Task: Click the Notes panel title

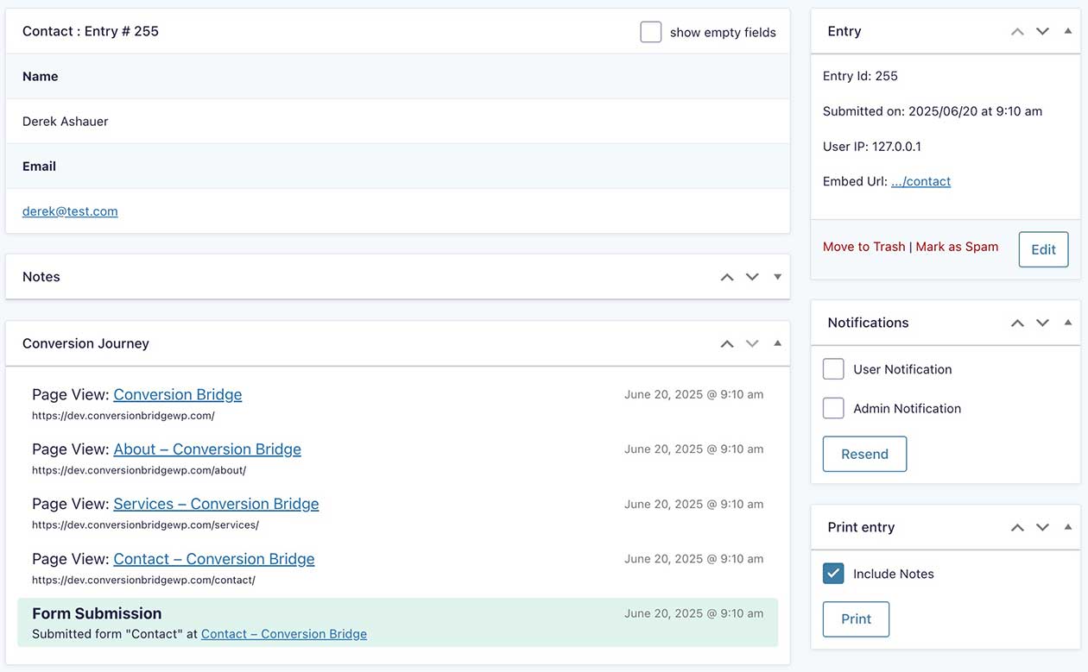Action: (41, 277)
